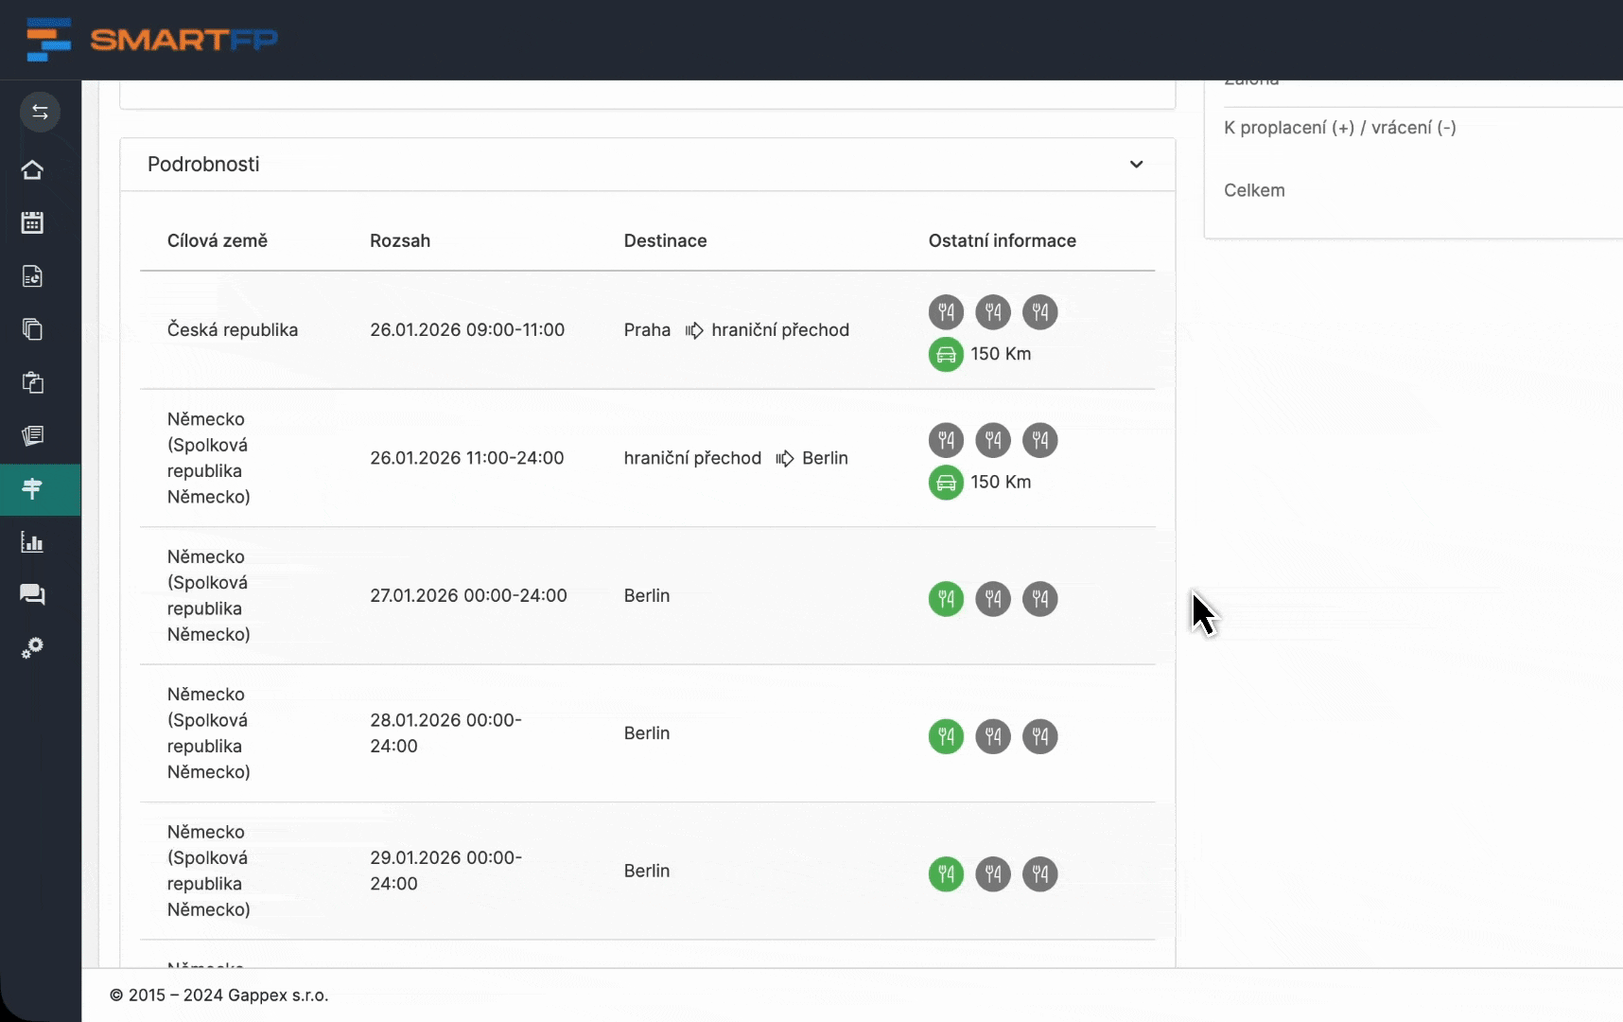
Task: Toggle second meal icon for 28.01.2026 row
Action: pyautogui.click(x=993, y=736)
